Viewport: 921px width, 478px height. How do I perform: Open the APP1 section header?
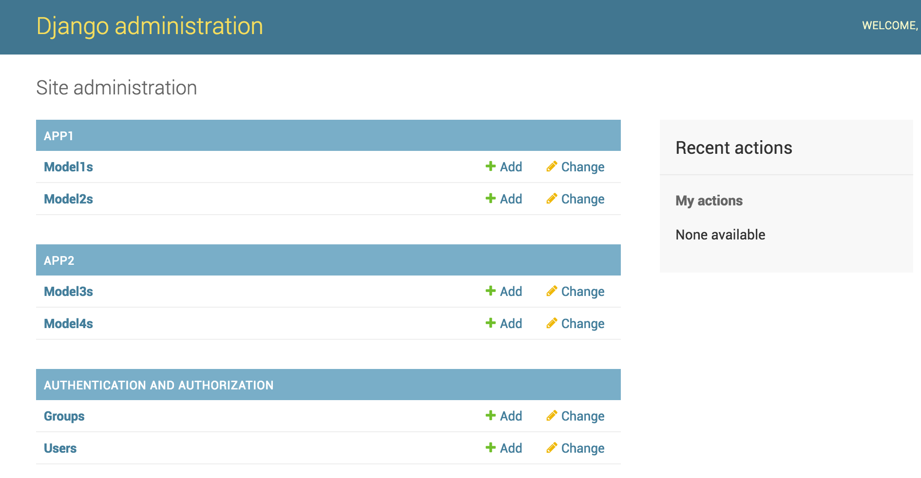tap(58, 136)
